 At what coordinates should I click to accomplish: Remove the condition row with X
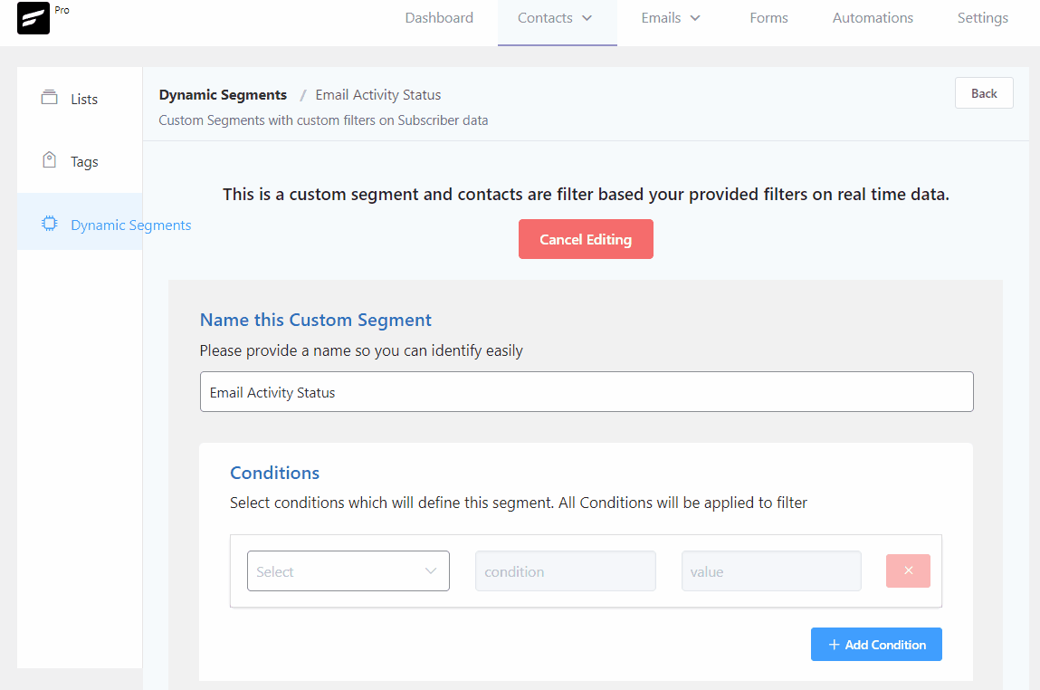tap(908, 571)
